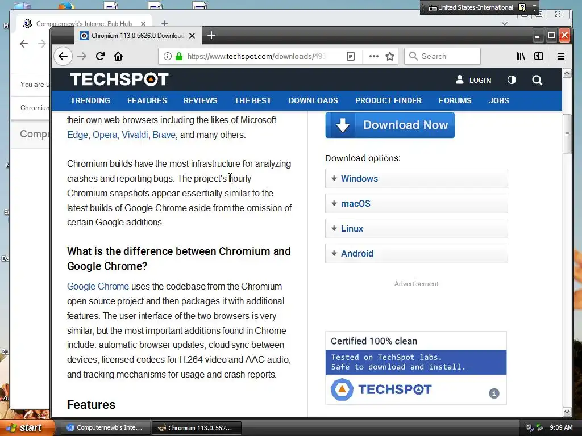This screenshot has height=436, width=582.
Task: Click the Certified 100% clean TechSpot logo
Action: click(381, 389)
